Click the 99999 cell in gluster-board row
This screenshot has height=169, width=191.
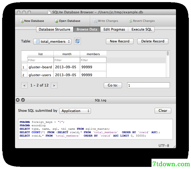(x=93, y=67)
